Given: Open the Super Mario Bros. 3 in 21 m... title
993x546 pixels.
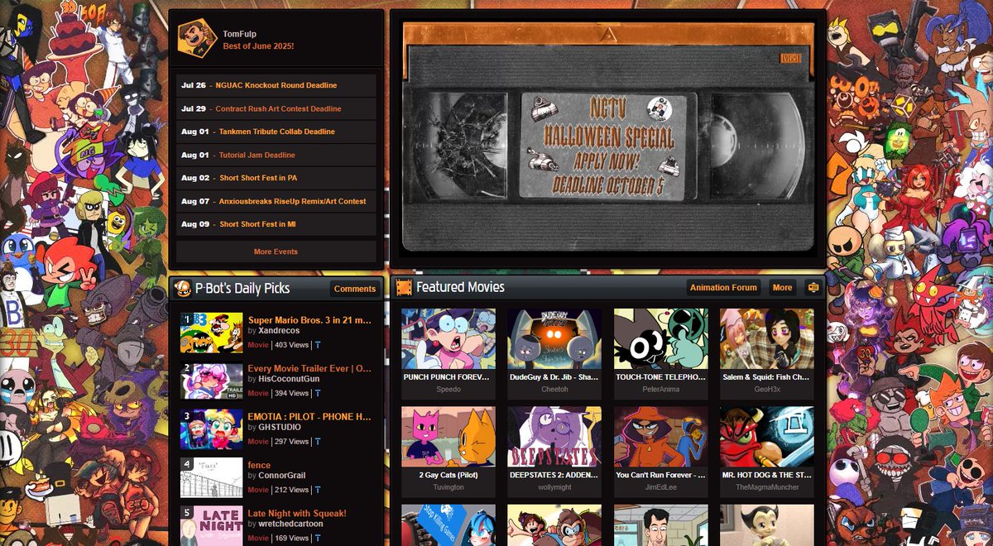Looking at the screenshot, I should (309, 319).
